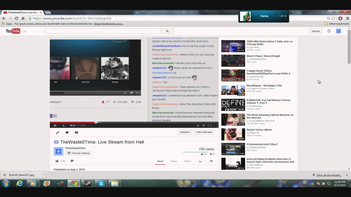Open the statistics bar chart icon
The height and width of the screenshot is (197, 351).
(200, 161)
